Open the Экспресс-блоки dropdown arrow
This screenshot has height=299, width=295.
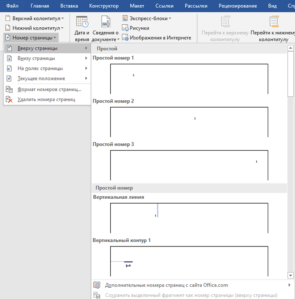point(170,18)
